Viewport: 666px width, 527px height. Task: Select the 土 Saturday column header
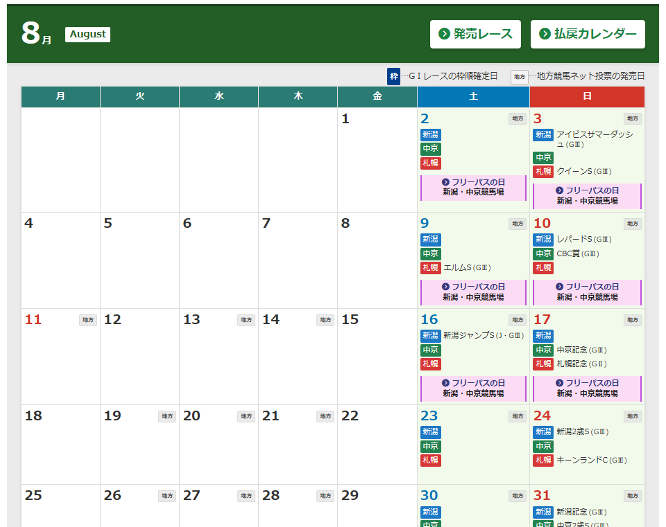pyautogui.click(x=473, y=97)
